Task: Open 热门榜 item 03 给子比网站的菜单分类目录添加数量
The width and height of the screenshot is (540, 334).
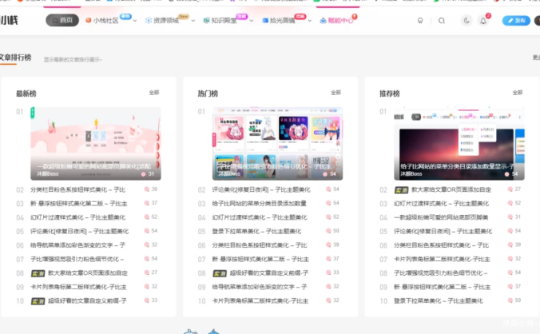Action: pos(260,204)
